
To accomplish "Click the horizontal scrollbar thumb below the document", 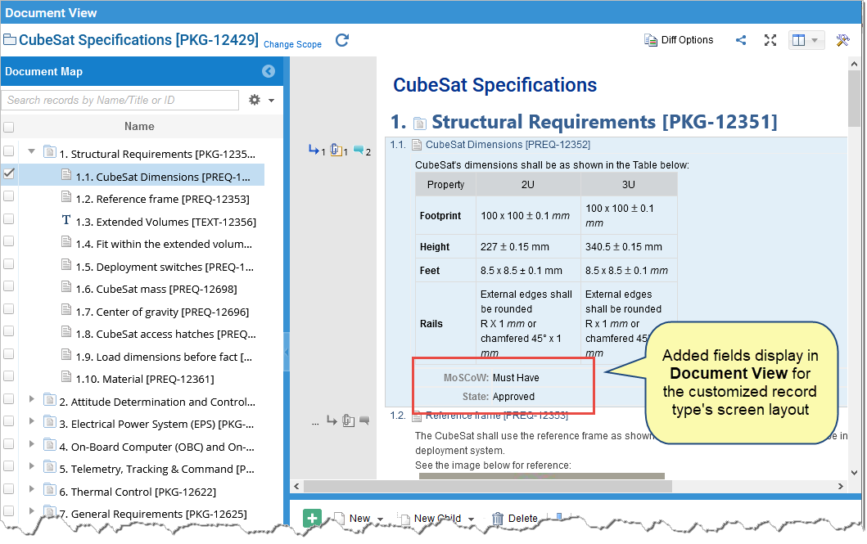I will [488, 487].
